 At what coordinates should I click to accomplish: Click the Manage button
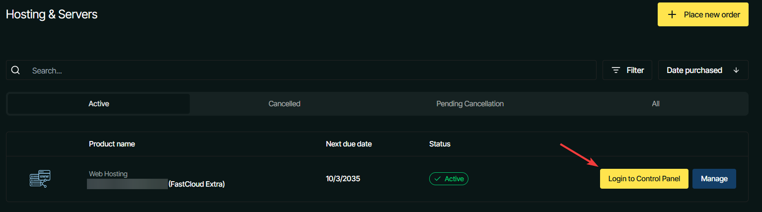point(714,179)
